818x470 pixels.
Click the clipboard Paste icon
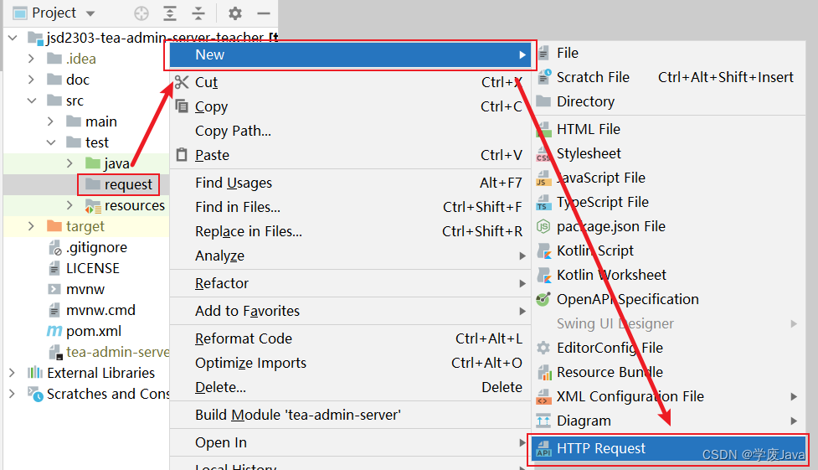pyautogui.click(x=182, y=155)
